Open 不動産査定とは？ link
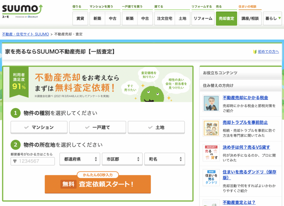 [239, 202]
